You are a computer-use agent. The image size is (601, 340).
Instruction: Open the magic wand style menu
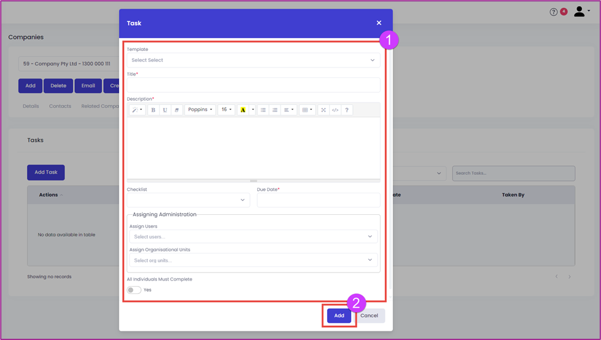(138, 110)
